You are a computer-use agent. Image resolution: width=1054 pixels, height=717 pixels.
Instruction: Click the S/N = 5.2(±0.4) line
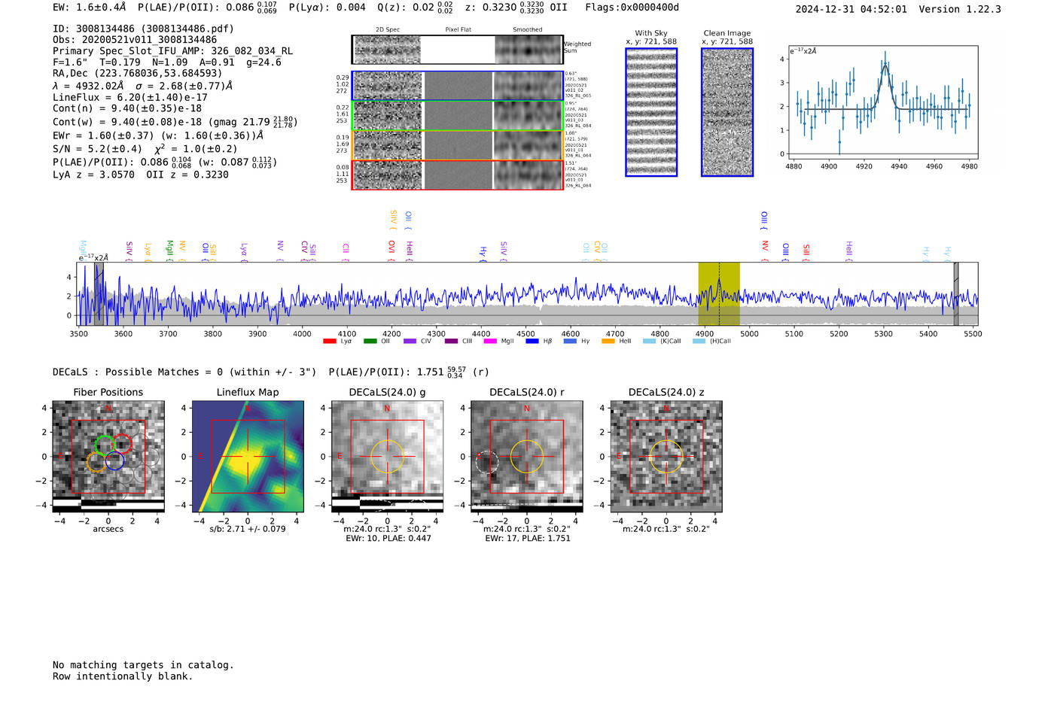(97, 149)
